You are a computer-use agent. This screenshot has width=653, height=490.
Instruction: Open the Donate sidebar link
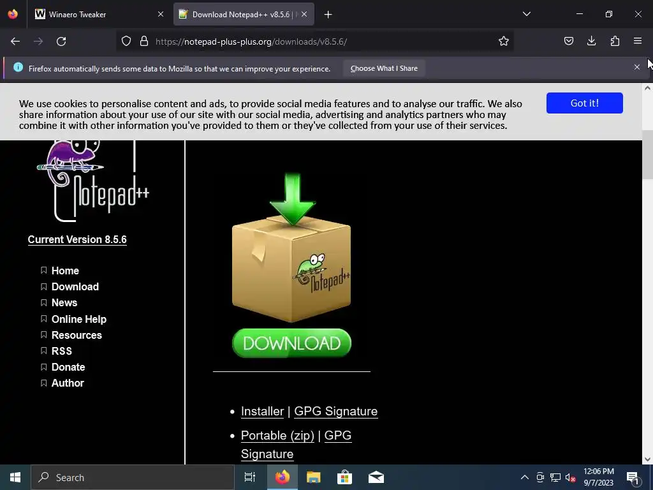click(68, 367)
